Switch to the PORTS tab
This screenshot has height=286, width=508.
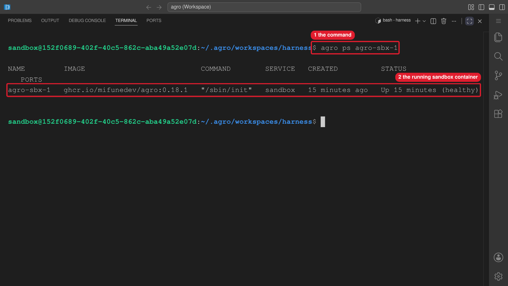pos(154,20)
